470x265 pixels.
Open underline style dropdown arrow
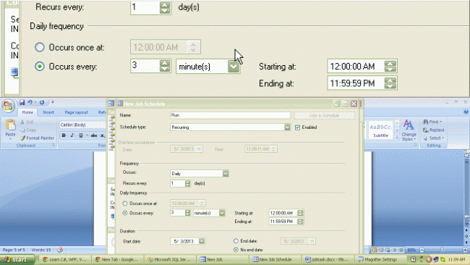pos(87,135)
